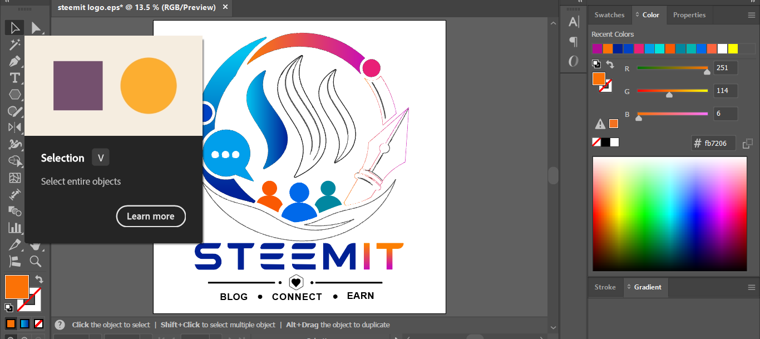Image resolution: width=760 pixels, height=339 pixels.
Task: Pick a color from the spectrum ramp
Action: pos(670,214)
